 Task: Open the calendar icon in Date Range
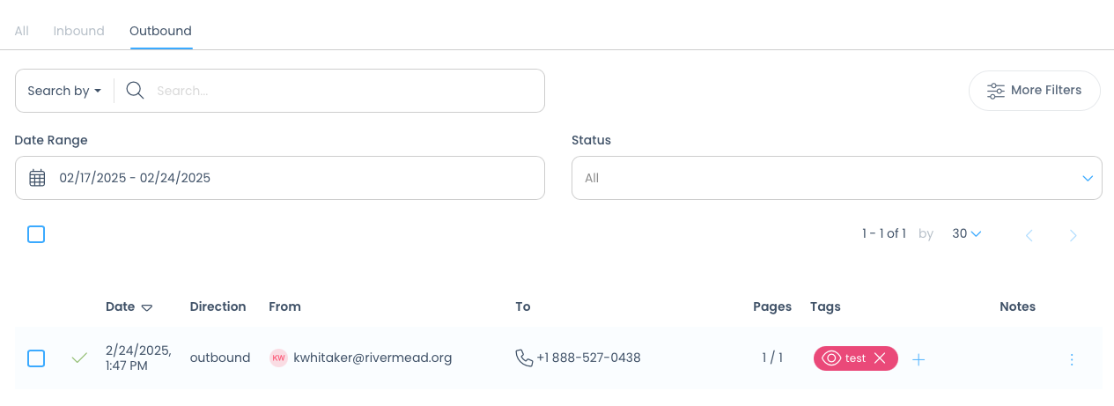pos(37,178)
